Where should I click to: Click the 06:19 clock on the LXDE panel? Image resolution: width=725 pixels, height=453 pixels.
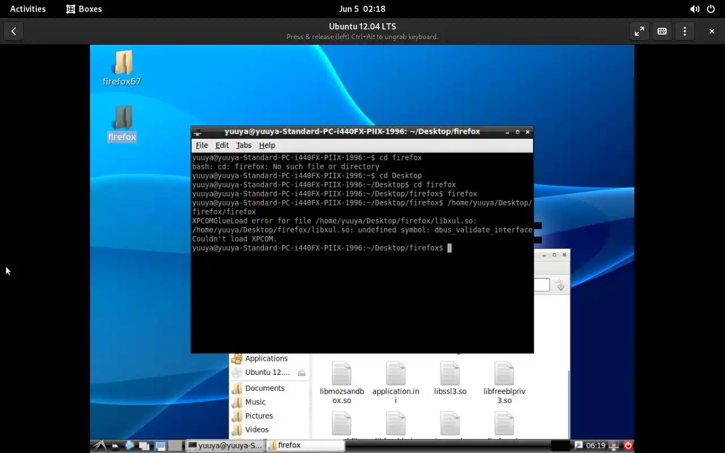(x=596, y=446)
